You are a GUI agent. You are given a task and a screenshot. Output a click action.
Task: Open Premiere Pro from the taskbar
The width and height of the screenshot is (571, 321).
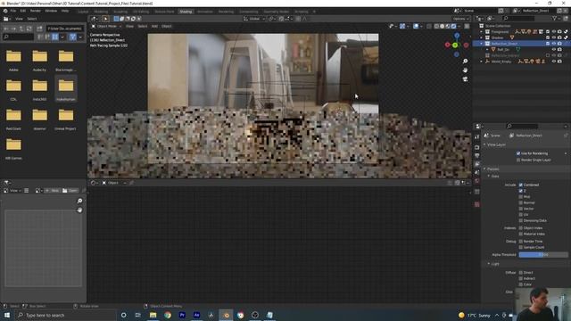pyautogui.click(x=182, y=315)
